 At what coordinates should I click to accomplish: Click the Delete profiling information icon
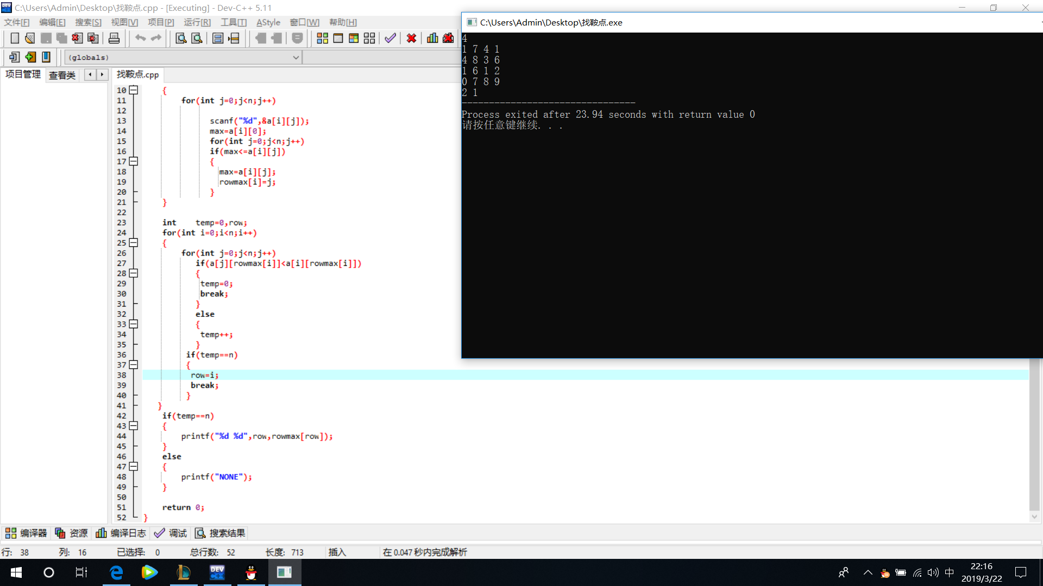pyautogui.click(x=448, y=38)
